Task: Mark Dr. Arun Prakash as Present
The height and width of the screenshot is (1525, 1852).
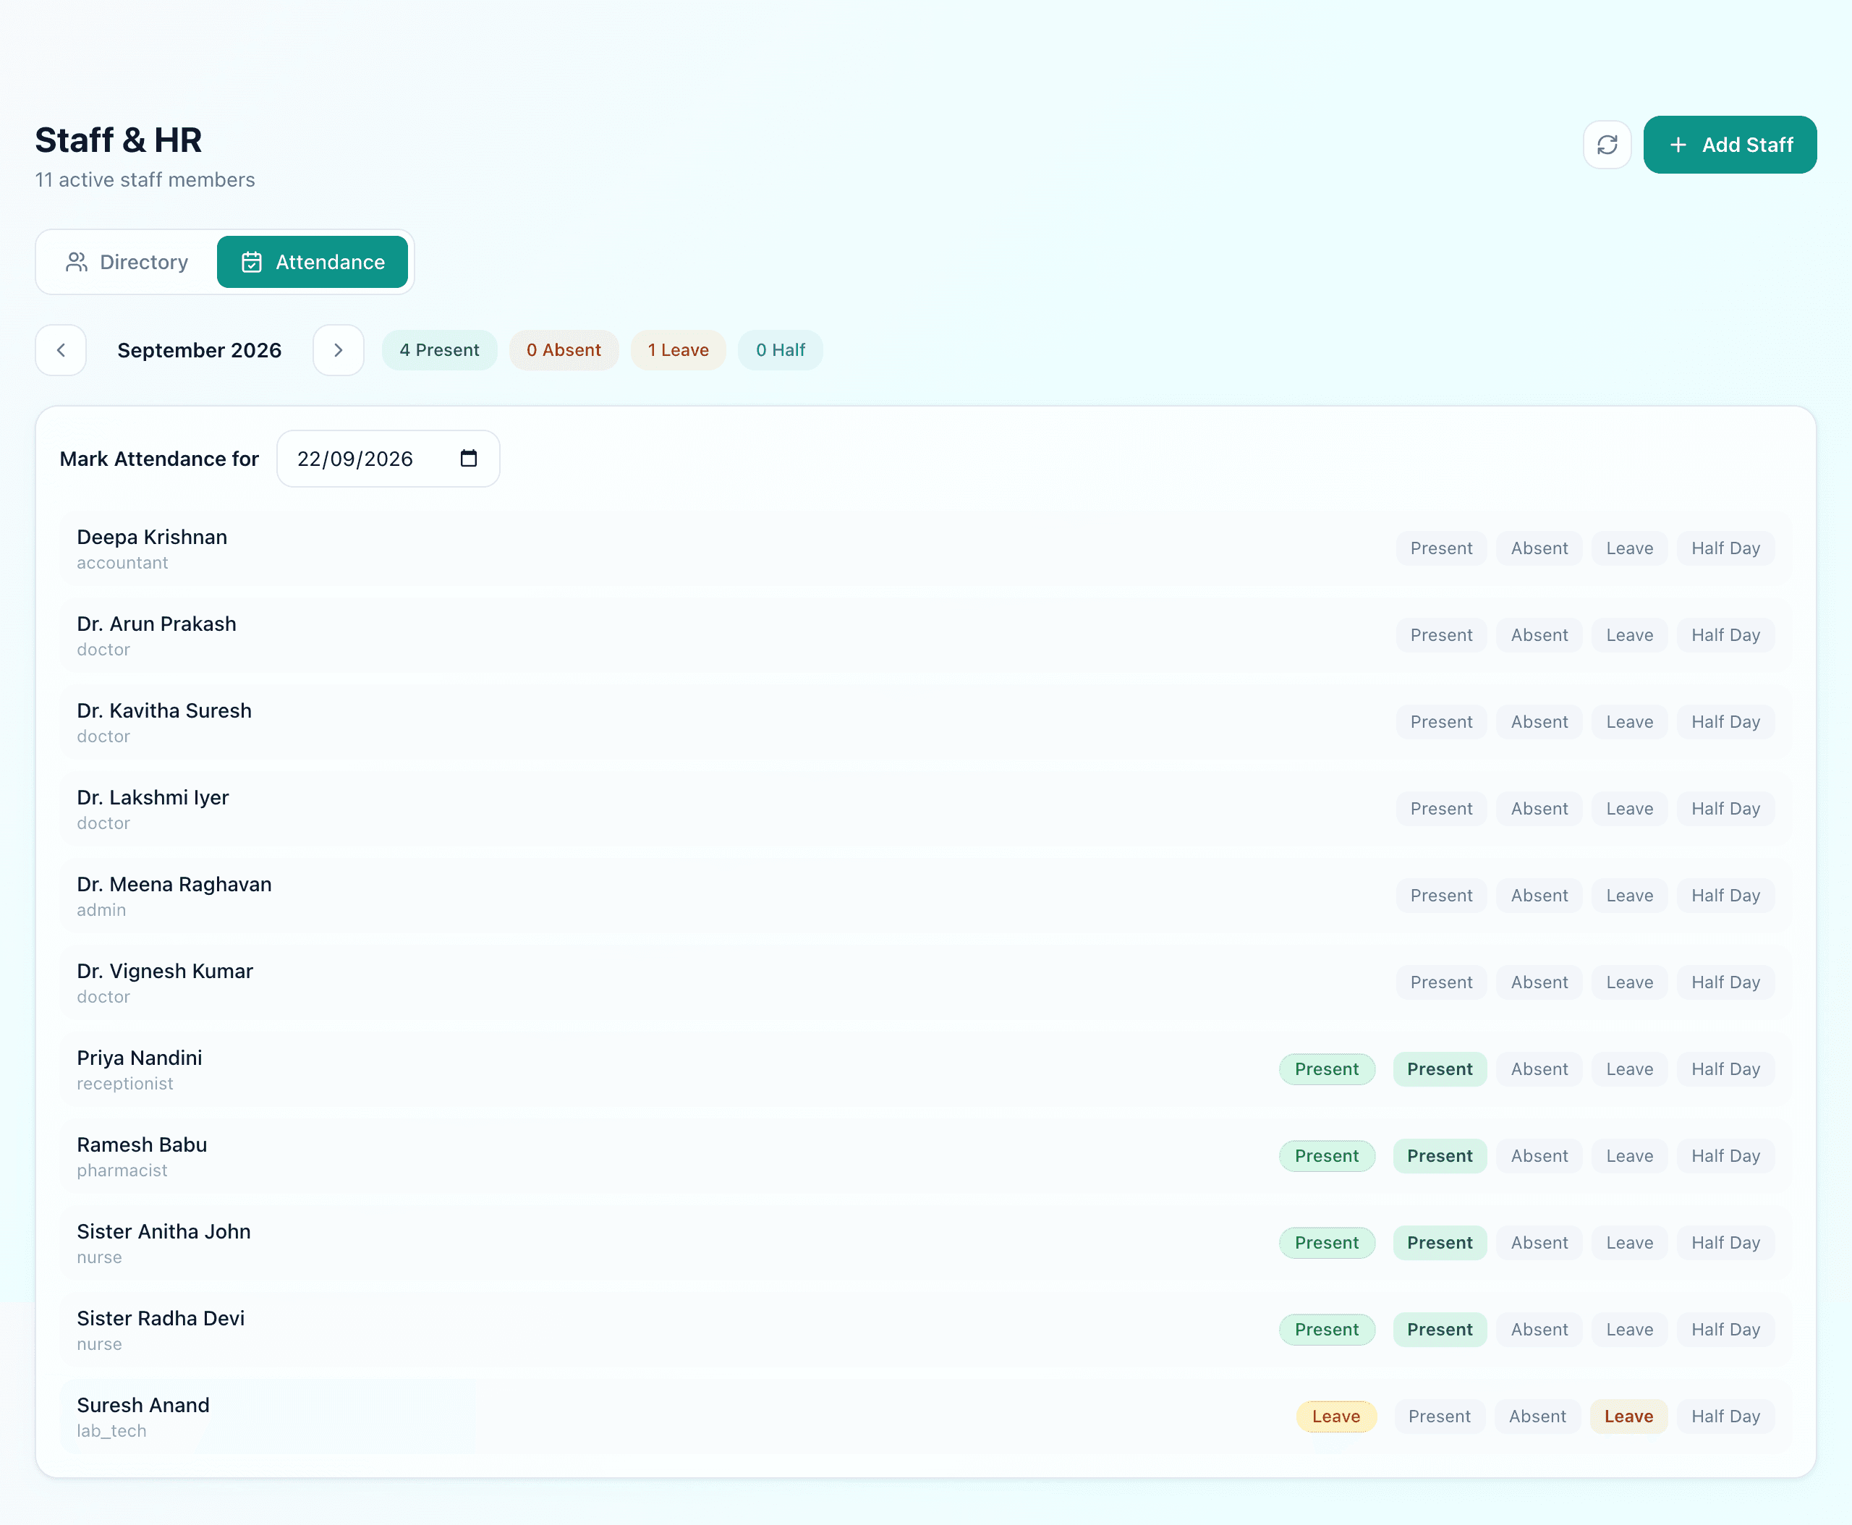Action: pyautogui.click(x=1441, y=635)
